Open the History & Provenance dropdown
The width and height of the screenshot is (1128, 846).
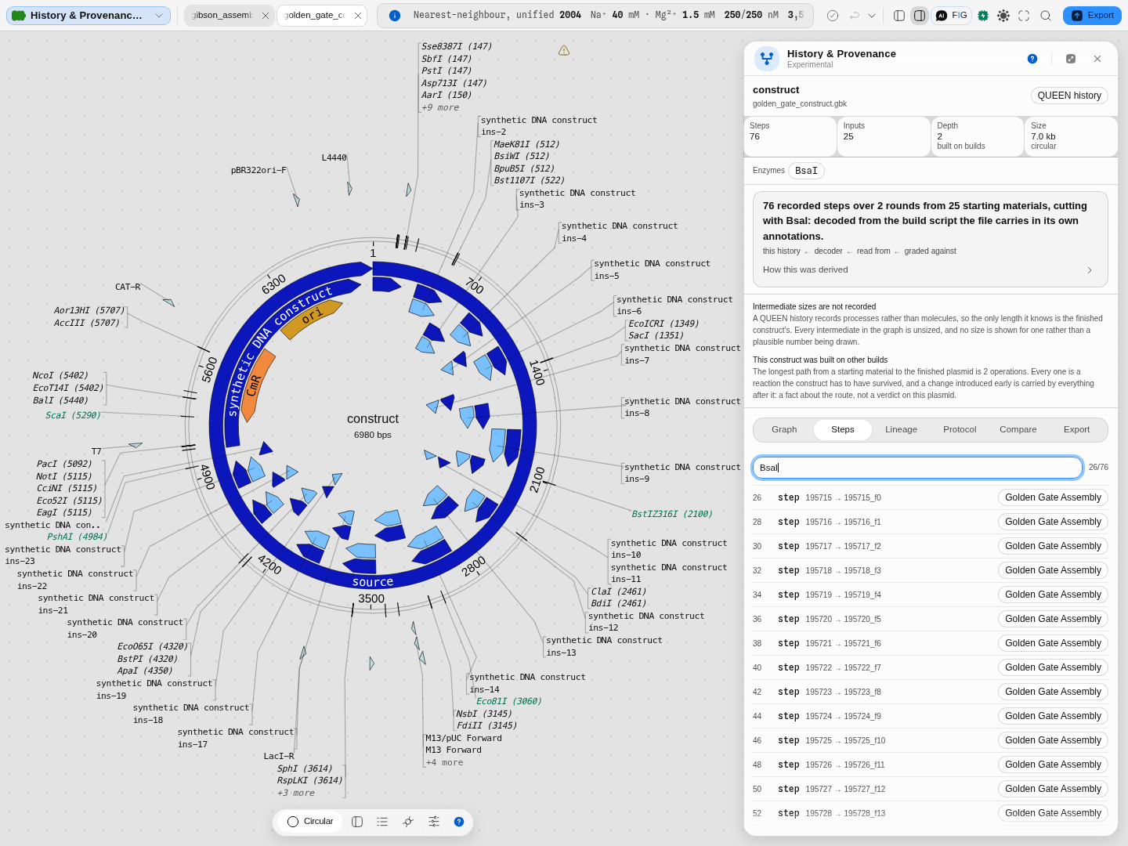[89, 16]
